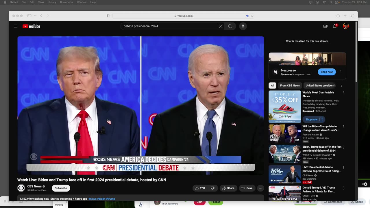Open options for Face the Nation video

(x=344, y=127)
